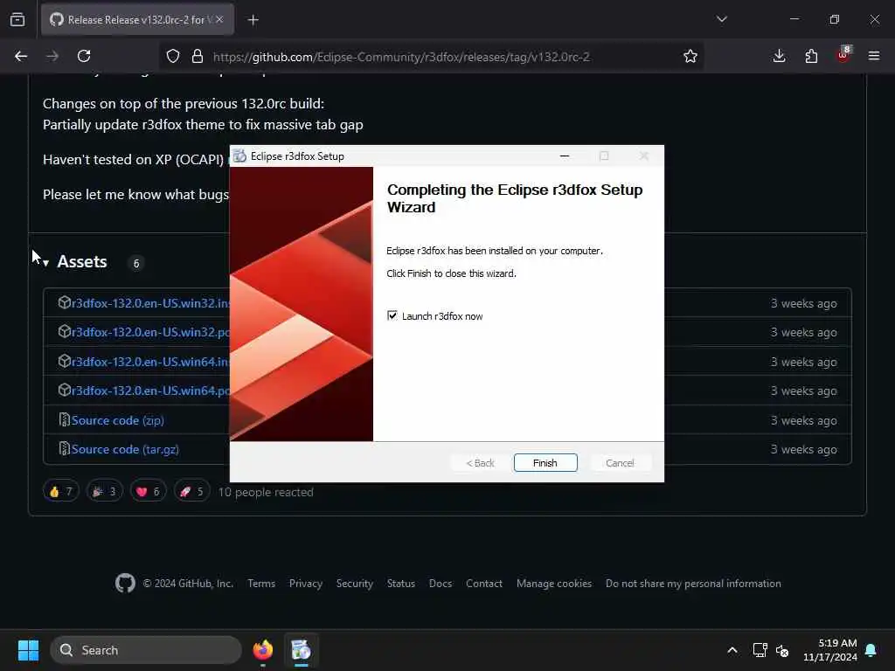The height and width of the screenshot is (671, 895).
Task: Open the Windows Start menu
Action: point(28,650)
